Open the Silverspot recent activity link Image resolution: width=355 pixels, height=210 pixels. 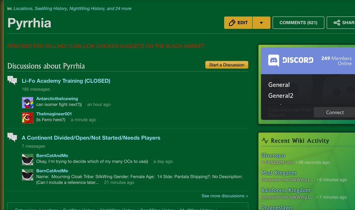(273, 156)
